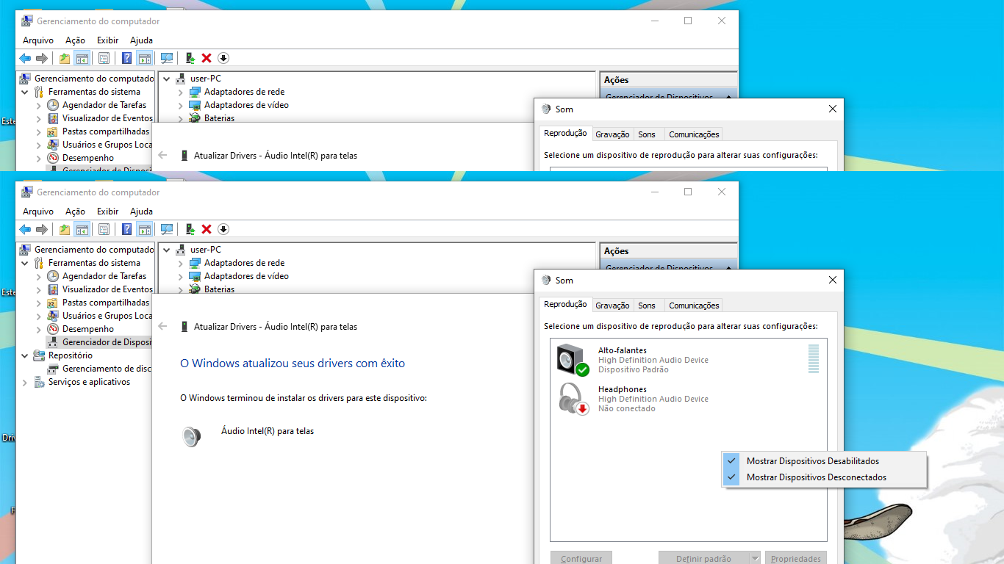Click the Som speaker icon in lower dialog title
The width and height of the screenshot is (1004, 564).
pyautogui.click(x=546, y=281)
